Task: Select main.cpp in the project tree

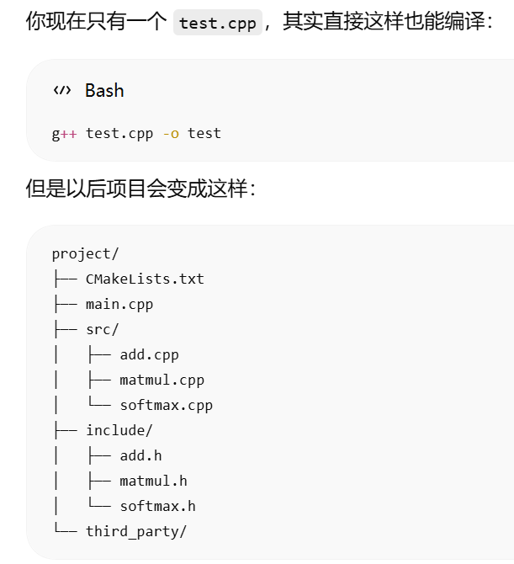Action: [119, 305]
